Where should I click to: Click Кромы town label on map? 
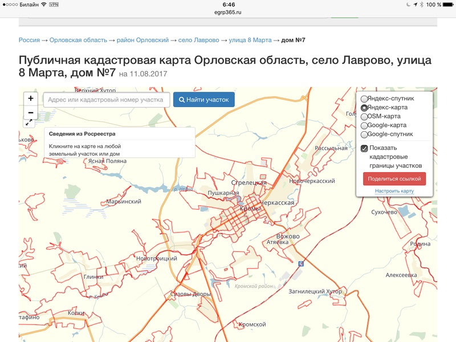pos(250,209)
